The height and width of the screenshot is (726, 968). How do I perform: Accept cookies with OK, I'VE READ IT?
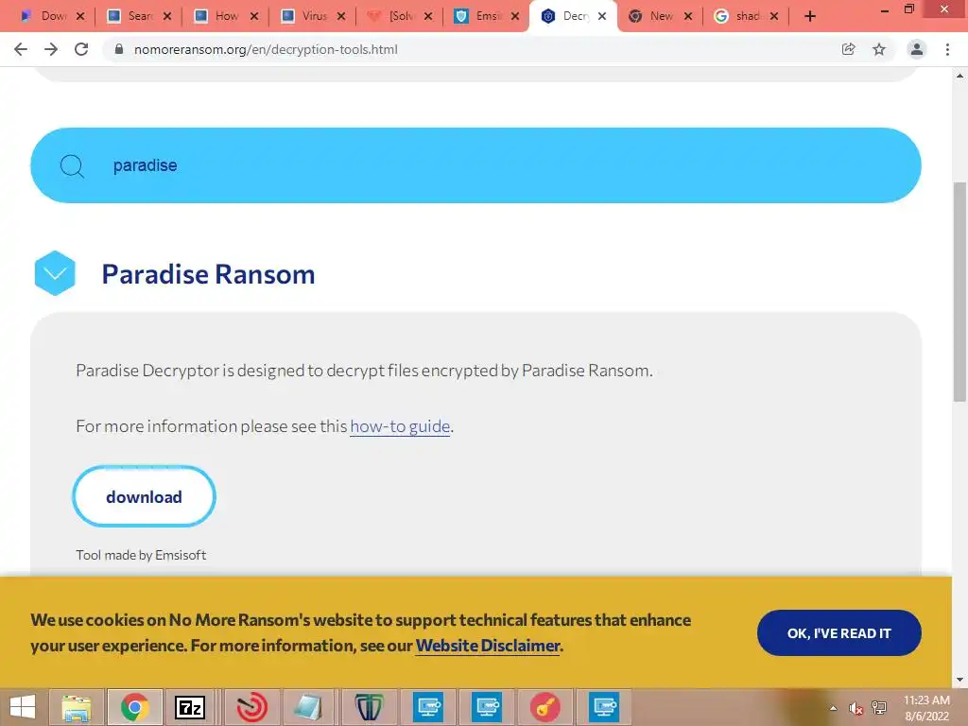pos(839,632)
